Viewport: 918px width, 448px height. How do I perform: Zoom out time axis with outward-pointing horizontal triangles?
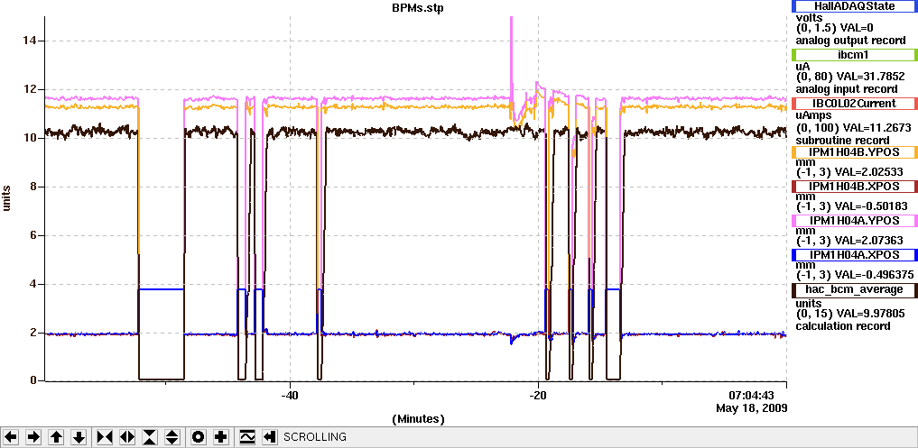click(127, 437)
